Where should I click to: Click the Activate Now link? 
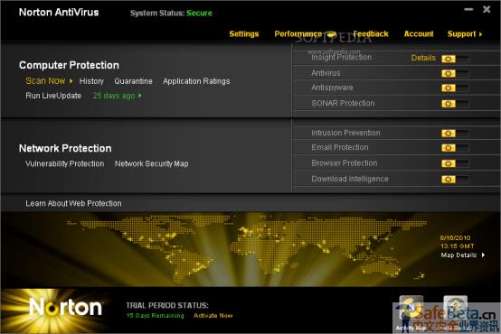(213, 316)
